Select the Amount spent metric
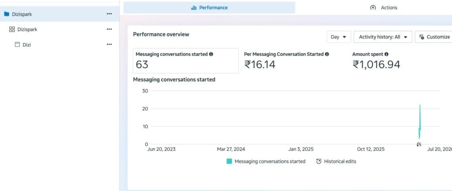Image resolution: width=452 pixels, height=191 pixels. (376, 61)
